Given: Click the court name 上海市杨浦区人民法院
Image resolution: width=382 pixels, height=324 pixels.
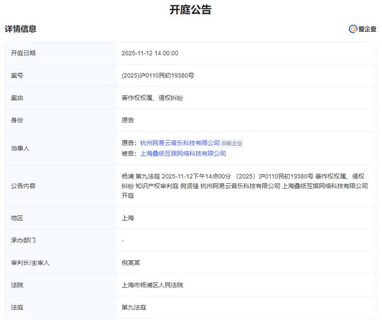Looking at the screenshot, I should [x=152, y=285].
